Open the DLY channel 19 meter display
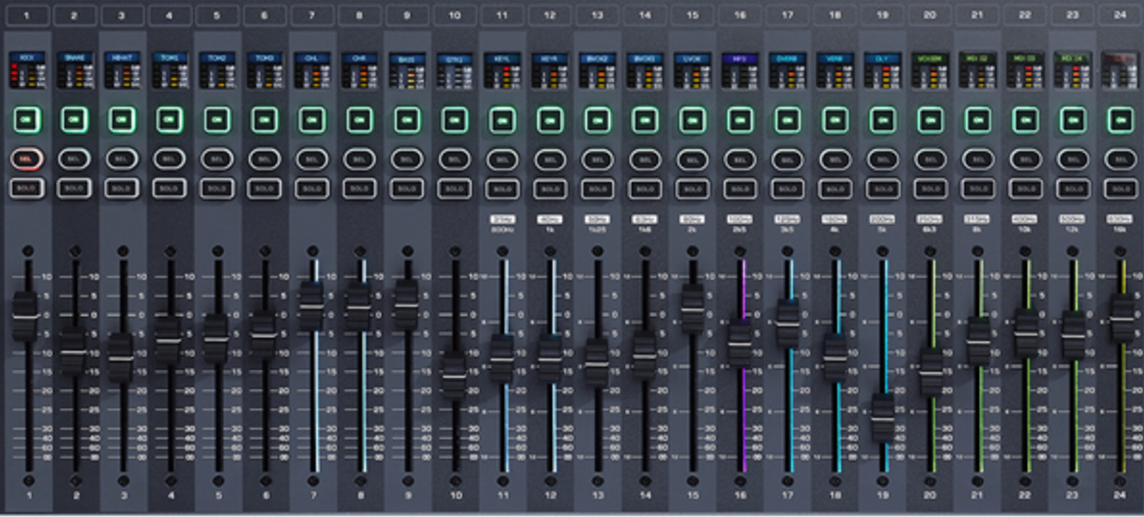This screenshot has height=517, width=1144. (882, 70)
